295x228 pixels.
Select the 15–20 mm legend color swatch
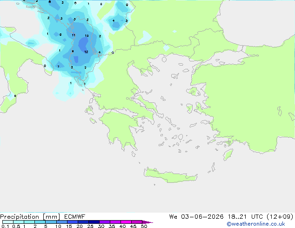(x=72, y=222)
